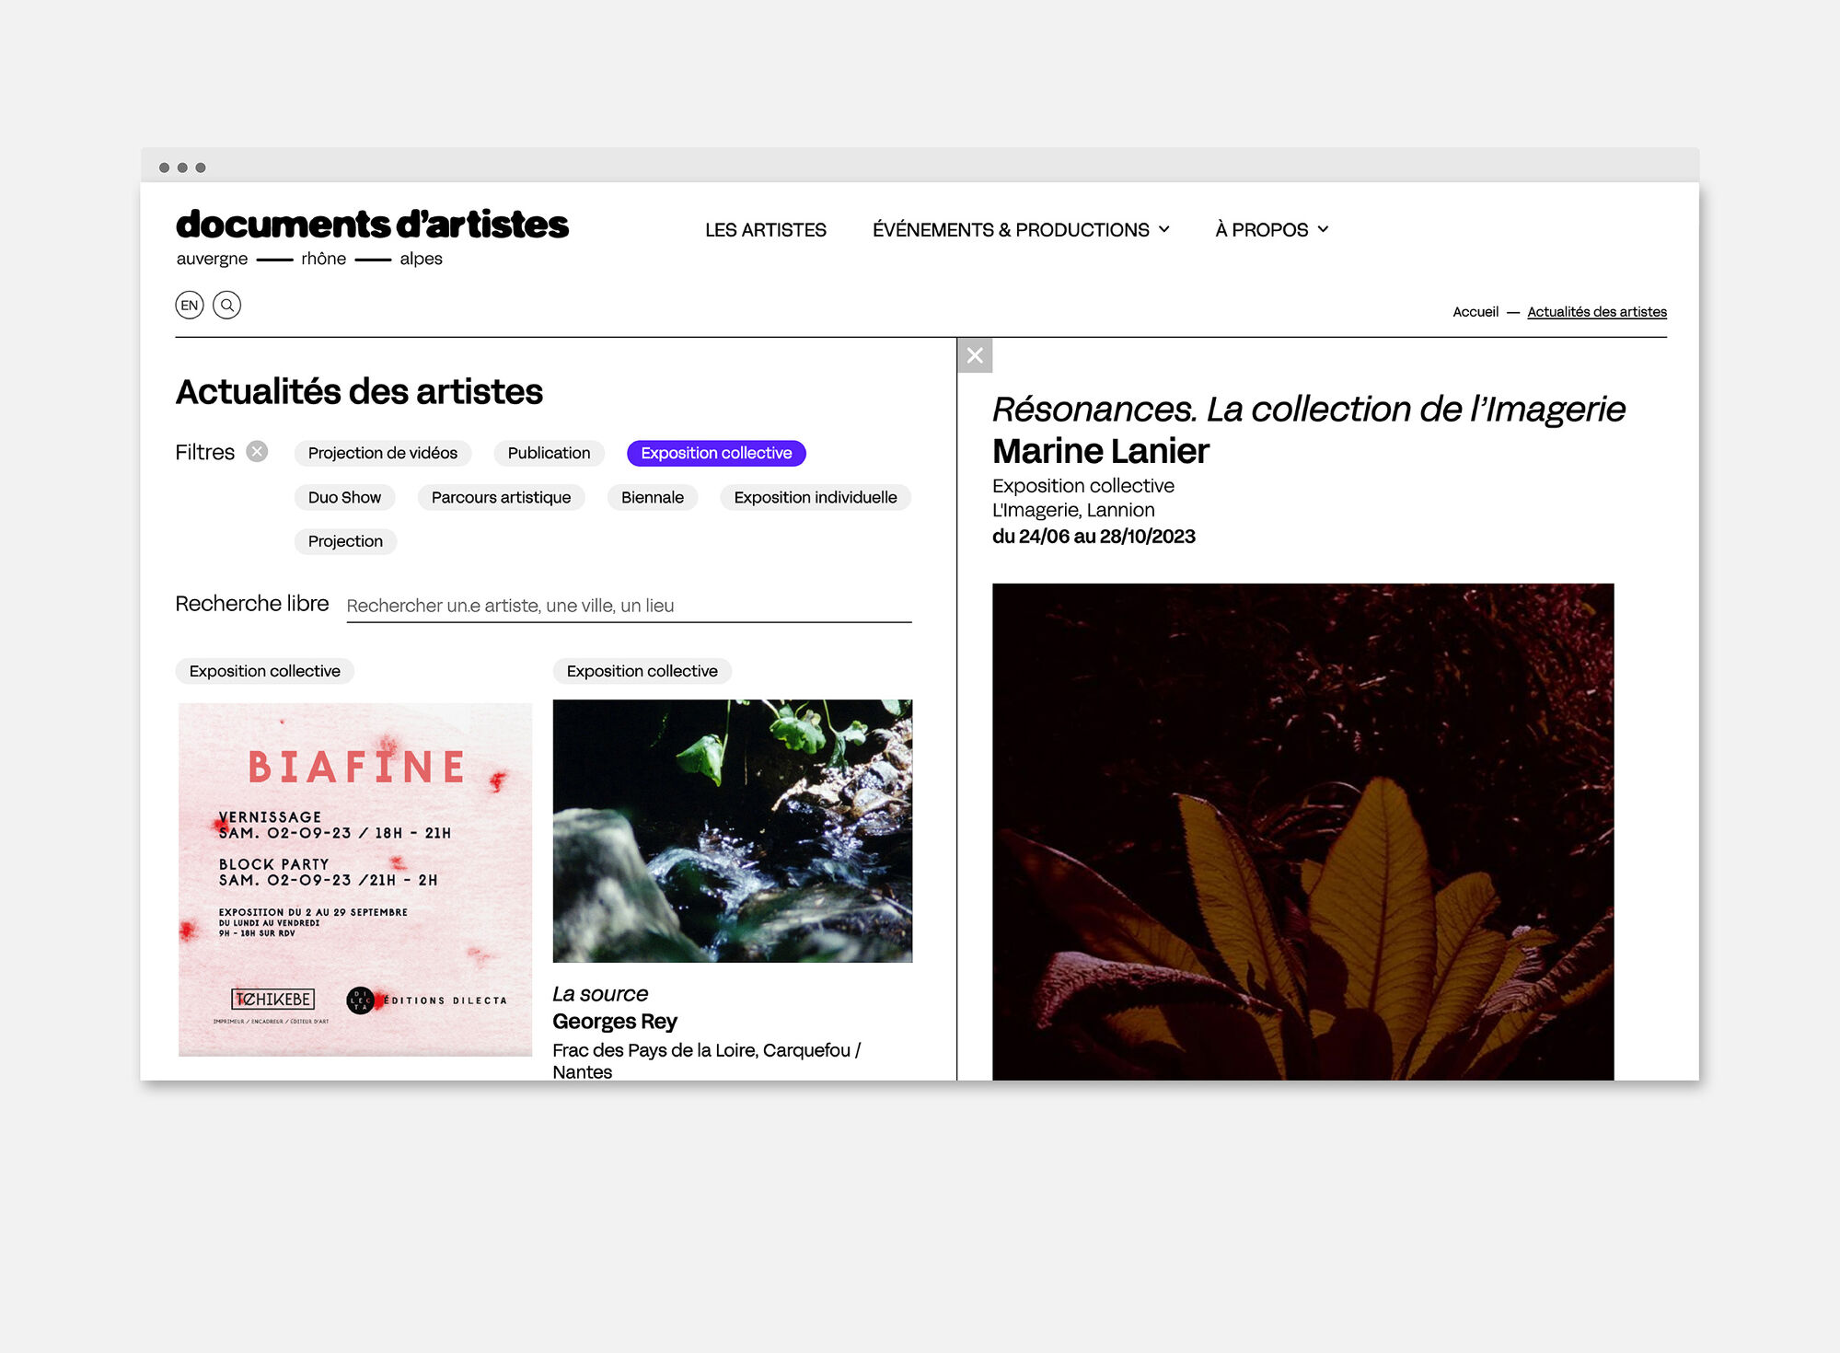Clear all active filters with the X icon
1840x1353 pixels.
(258, 451)
